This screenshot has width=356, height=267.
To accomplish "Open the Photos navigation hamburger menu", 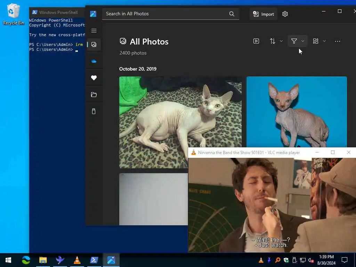I will (94, 31).
